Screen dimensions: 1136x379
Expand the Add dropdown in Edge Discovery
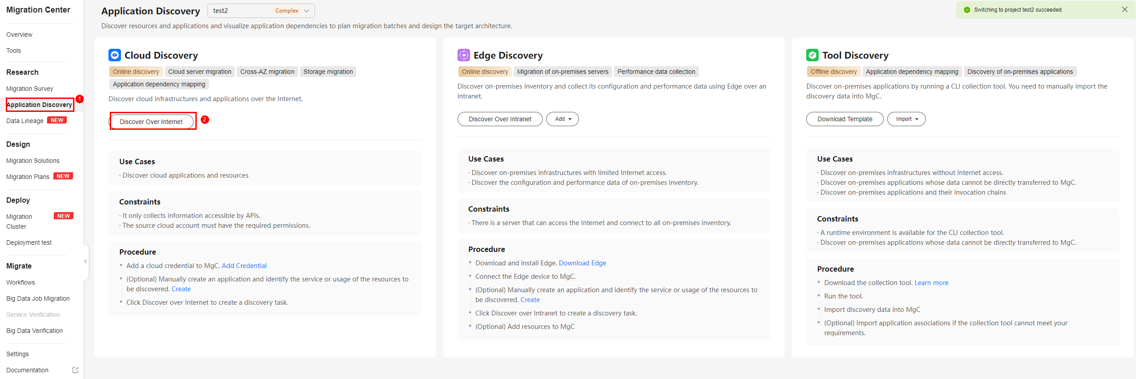pos(562,119)
